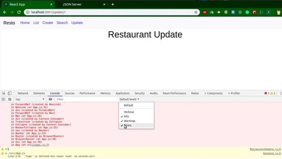Click the yellow warning count badge
This screenshot has width=282, height=159.
pos(273,93)
